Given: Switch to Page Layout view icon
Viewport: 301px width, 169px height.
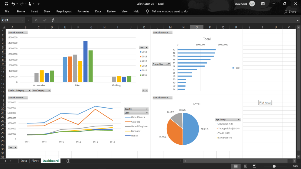Looking at the screenshot, I should click(x=245, y=166).
